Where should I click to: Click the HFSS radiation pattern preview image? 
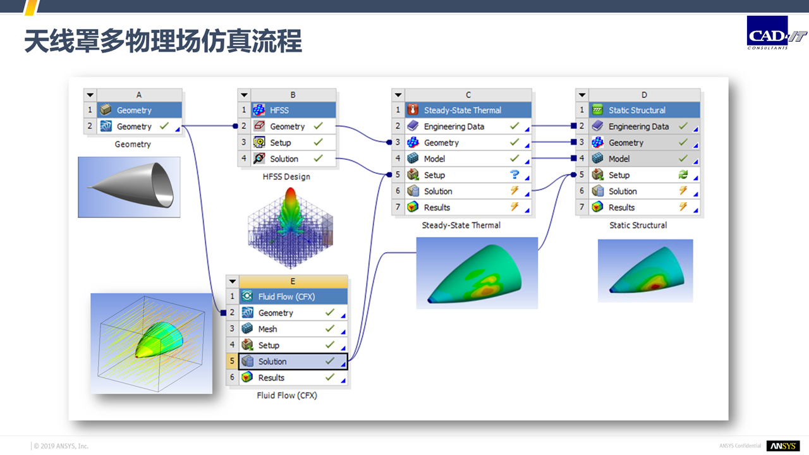(x=289, y=227)
